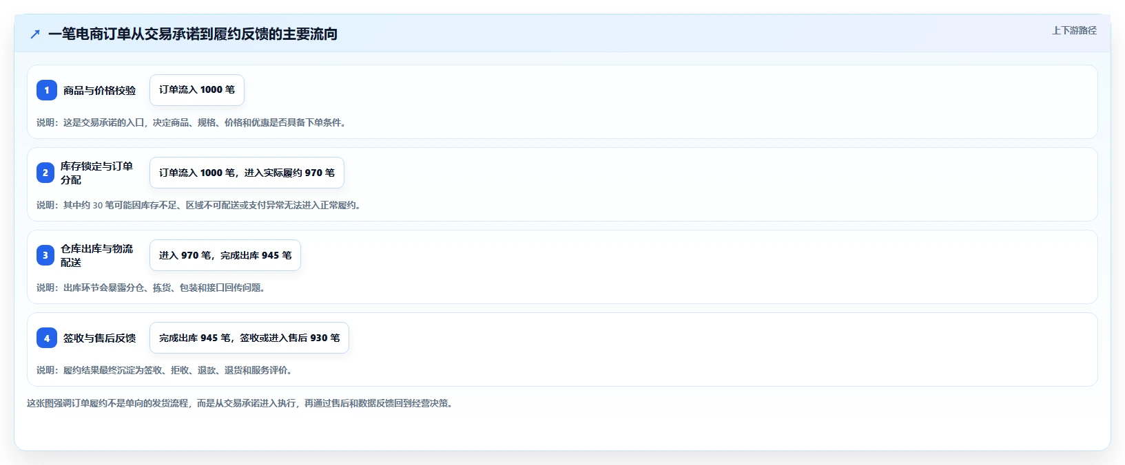Click the 签收与售后反馈 step label
Screen dimensions: 1125x465
(x=100, y=338)
